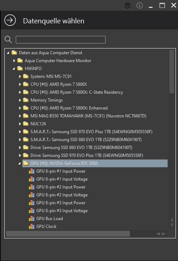The image size is (178, 261).
Task: Click sensor icon of GPU Clock
Action: (32, 227)
